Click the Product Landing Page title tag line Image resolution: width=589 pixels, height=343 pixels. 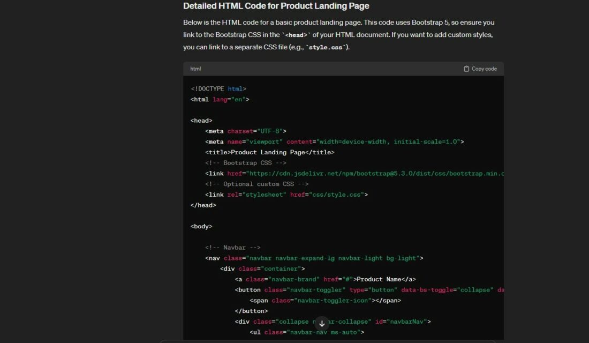(269, 152)
